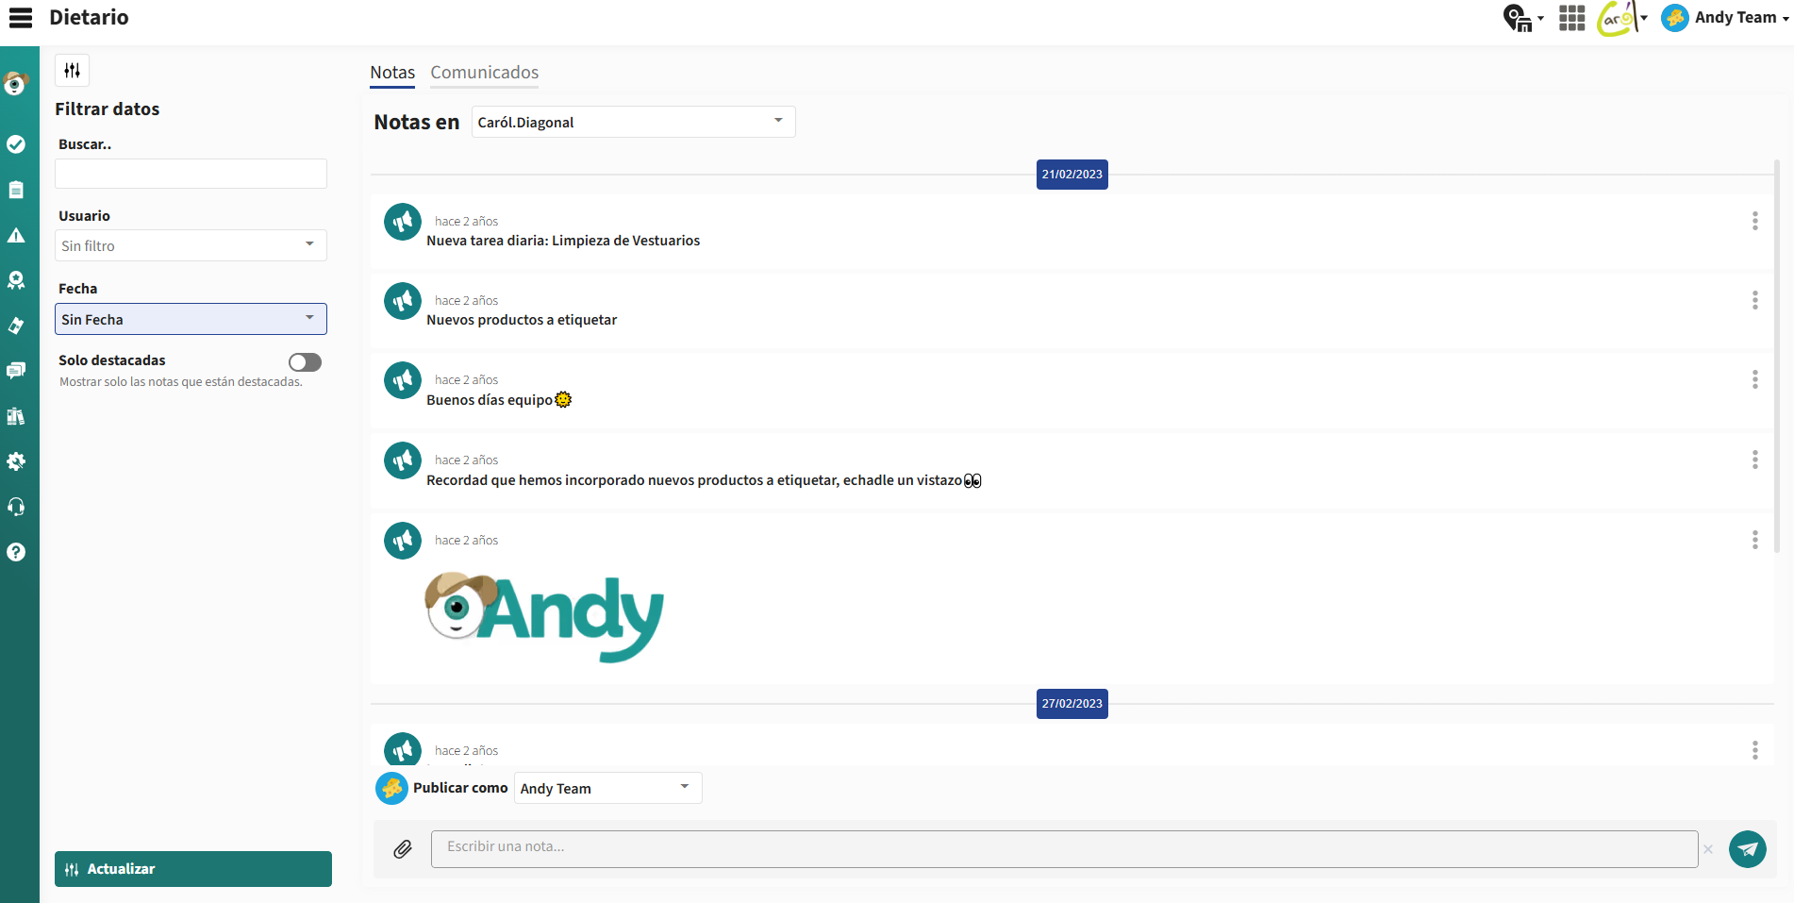Click the 21/02/2023 date badge

(1072, 175)
